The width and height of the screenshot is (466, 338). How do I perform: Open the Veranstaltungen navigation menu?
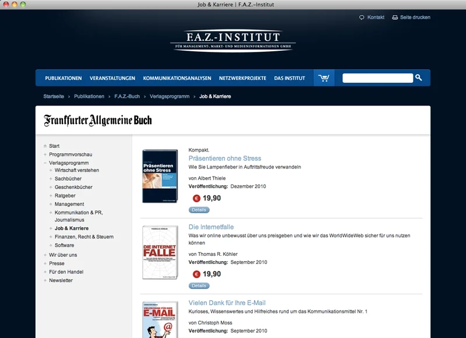tap(112, 78)
